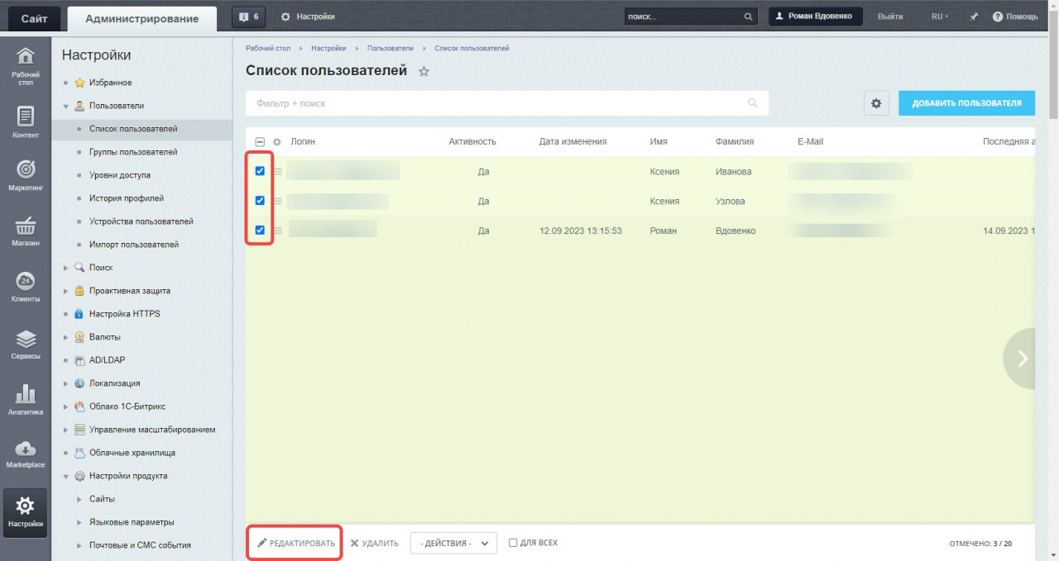
Task: Open row actions menu for Роман Вдовенко
Action: tap(278, 231)
